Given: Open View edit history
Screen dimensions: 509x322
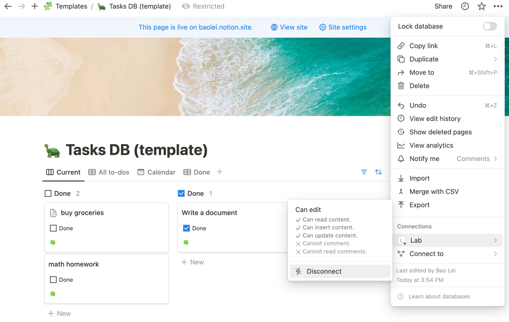Looking at the screenshot, I should coord(447,119).
